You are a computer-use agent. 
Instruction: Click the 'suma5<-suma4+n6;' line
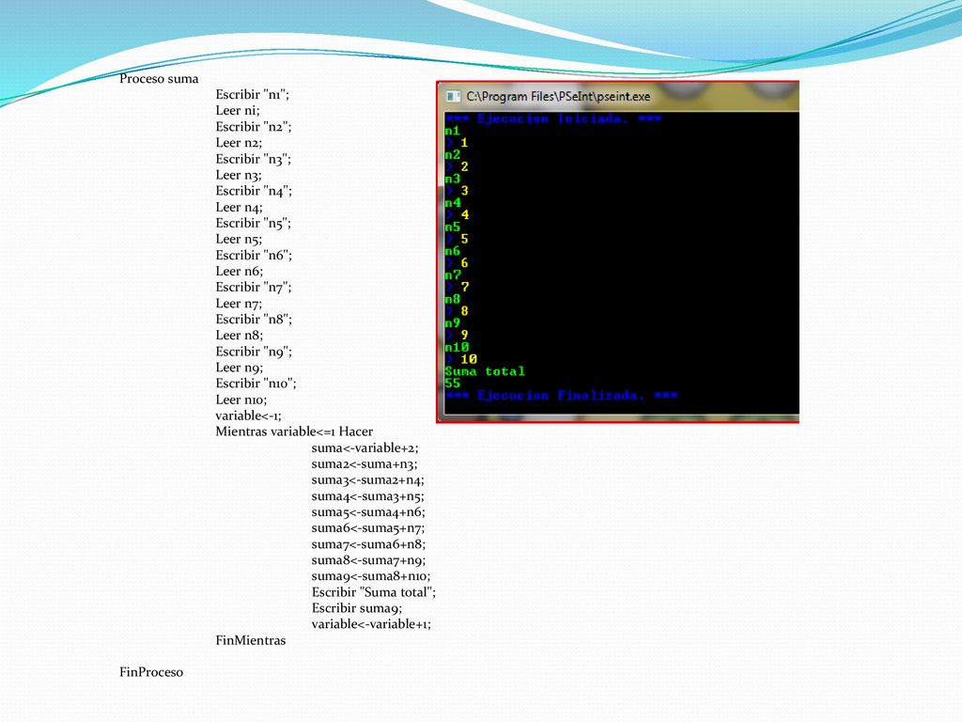pyautogui.click(x=368, y=512)
